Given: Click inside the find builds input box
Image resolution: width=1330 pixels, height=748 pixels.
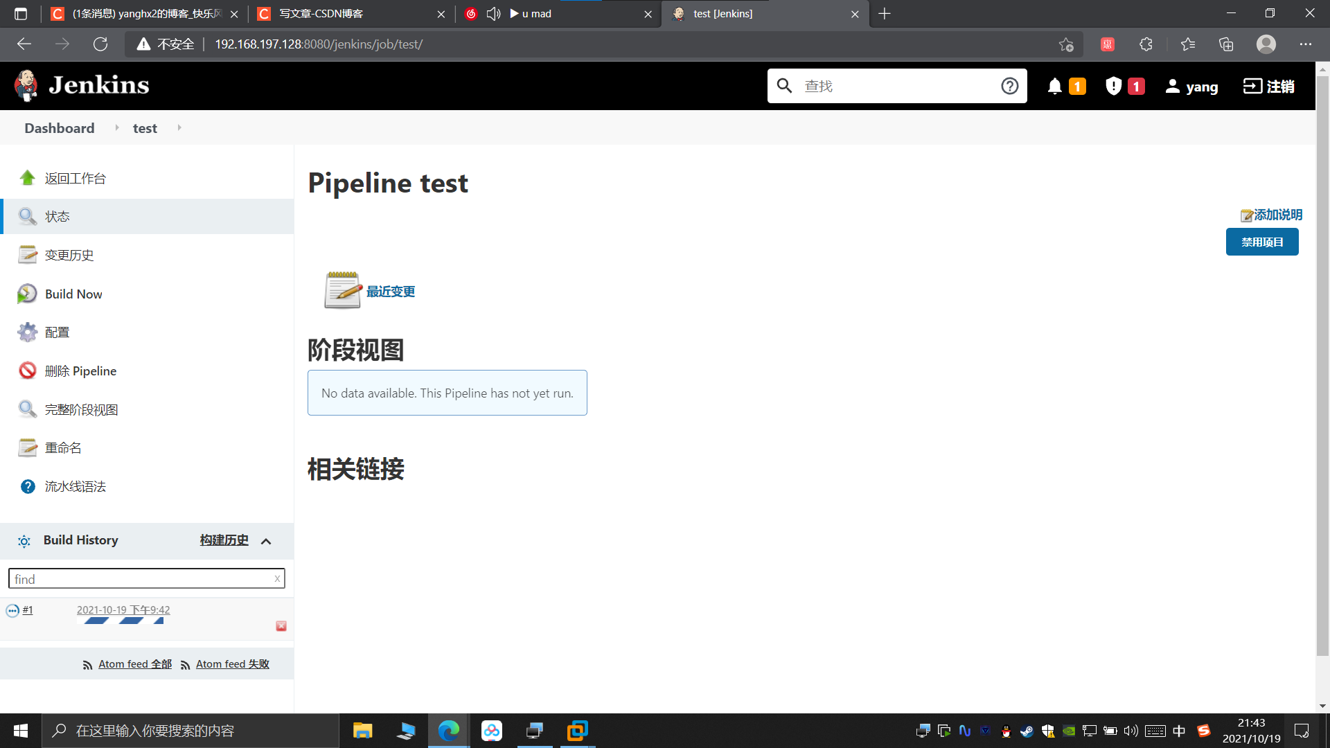Looking at the screenshot, I should (x=139, y=578).
